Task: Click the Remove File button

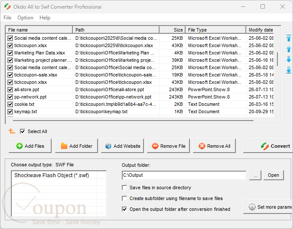Action: (168, 146)
